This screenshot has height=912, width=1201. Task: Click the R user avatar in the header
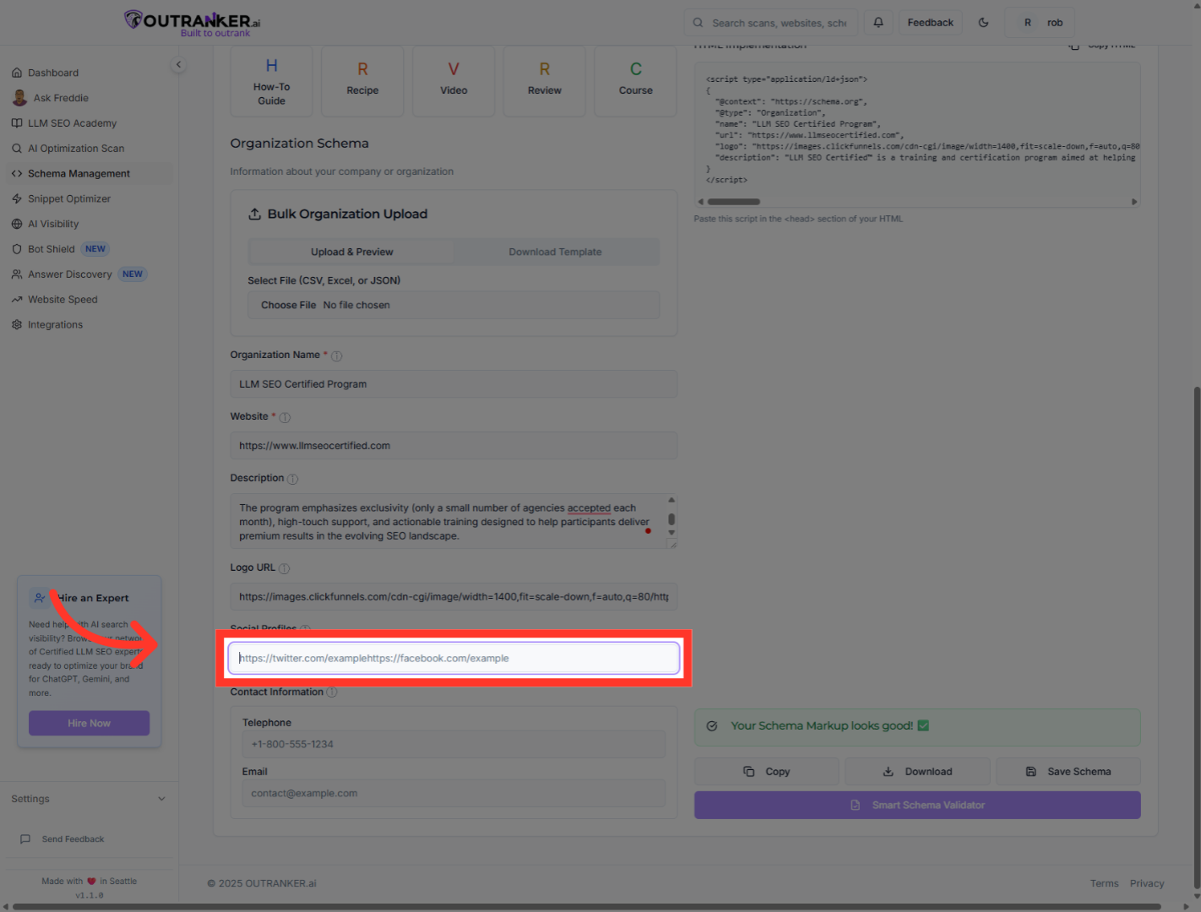[x=1028, y=23]
